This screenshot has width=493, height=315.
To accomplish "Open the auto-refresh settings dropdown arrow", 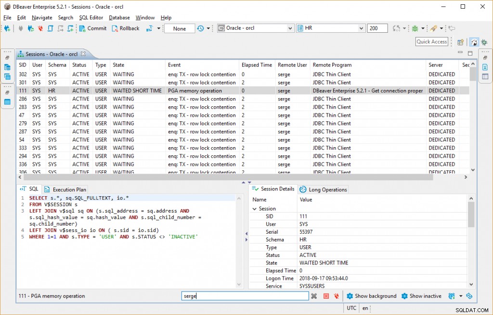I will coord(461,296).
